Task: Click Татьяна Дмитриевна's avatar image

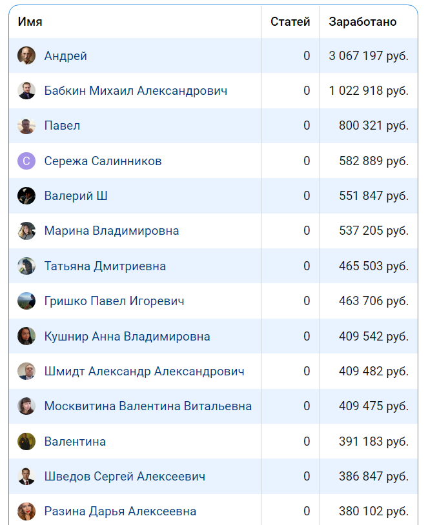Action: pos(26,266)
